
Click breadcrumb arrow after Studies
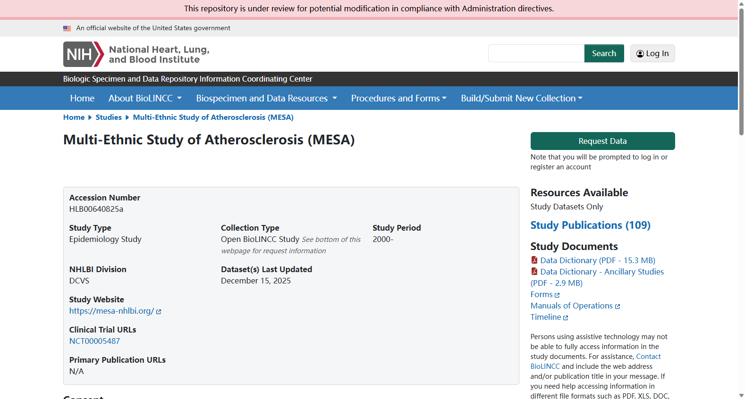pos(127,117)
